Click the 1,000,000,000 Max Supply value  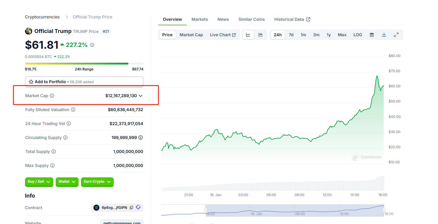point(128,165)
